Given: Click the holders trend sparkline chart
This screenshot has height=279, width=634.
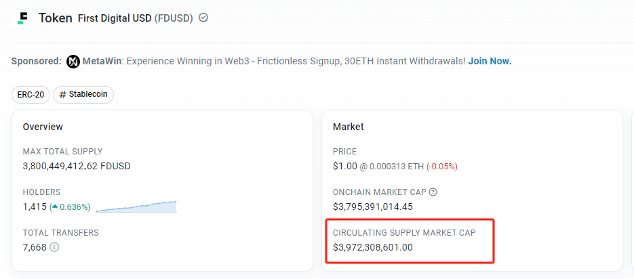Looking at the screenshot, I should coord(136,207).
